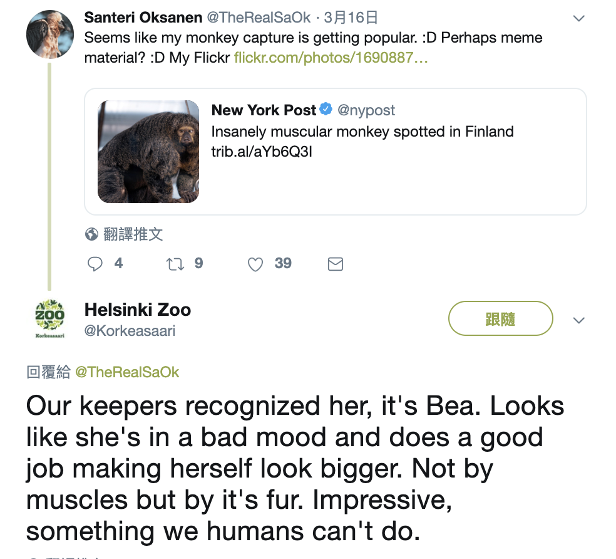Click the direct message envelope icon
Viewport: 616px width, 559px height.
click(336, 264)
